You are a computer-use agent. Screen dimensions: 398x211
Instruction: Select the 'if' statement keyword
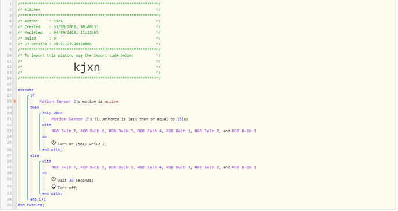coord(32,95)
